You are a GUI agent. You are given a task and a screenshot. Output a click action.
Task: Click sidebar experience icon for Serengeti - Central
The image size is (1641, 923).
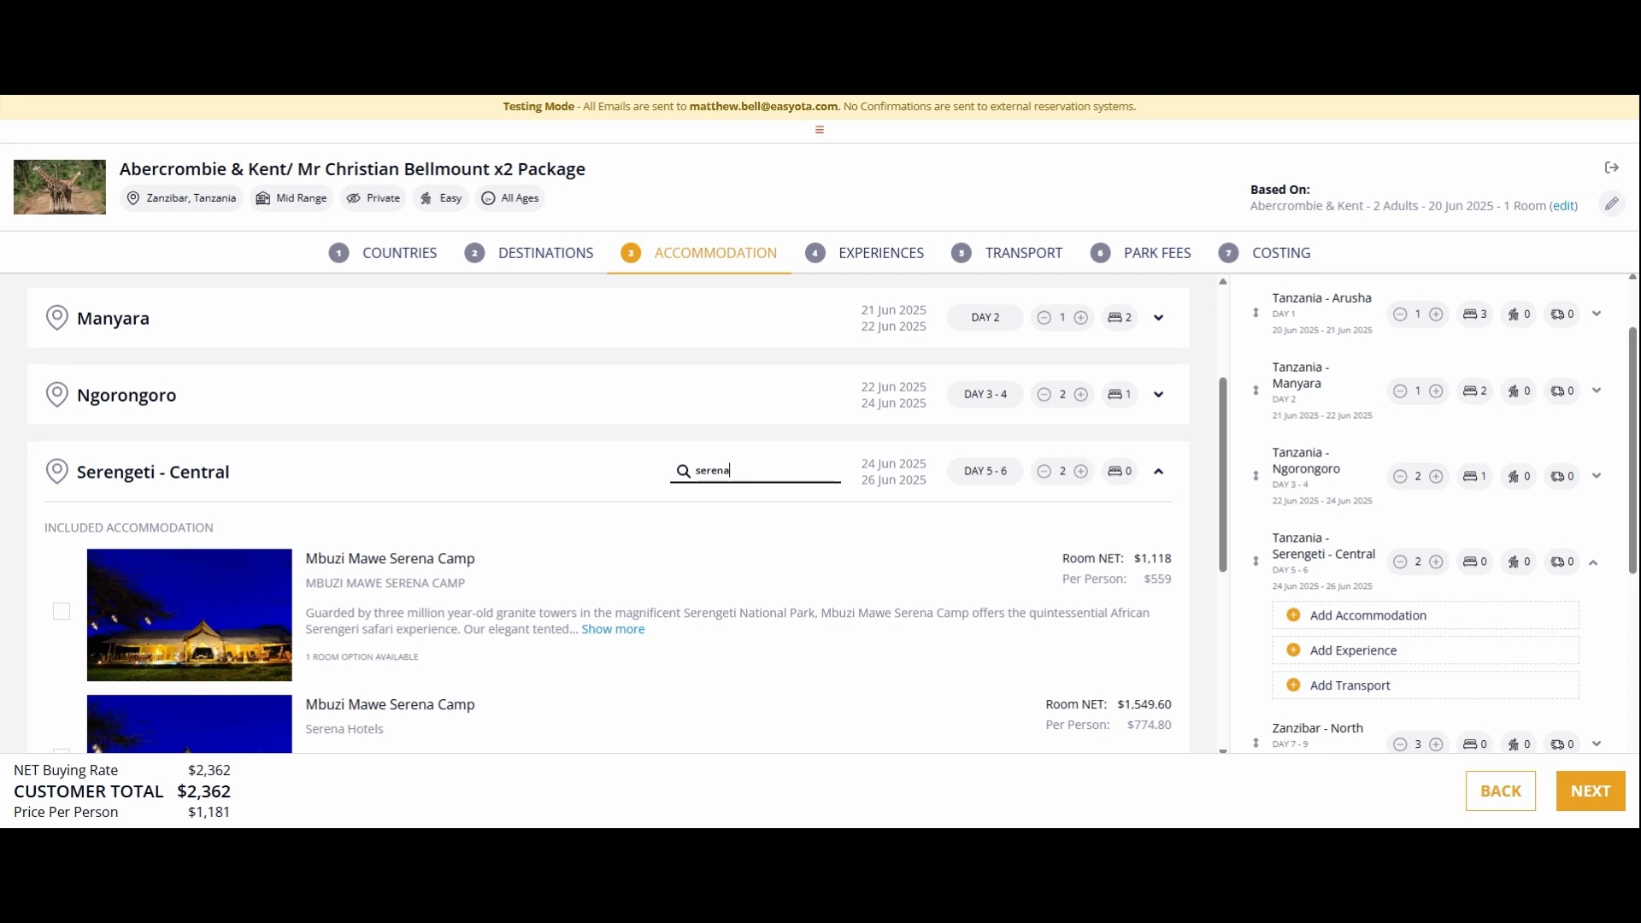pos(1514,561)
